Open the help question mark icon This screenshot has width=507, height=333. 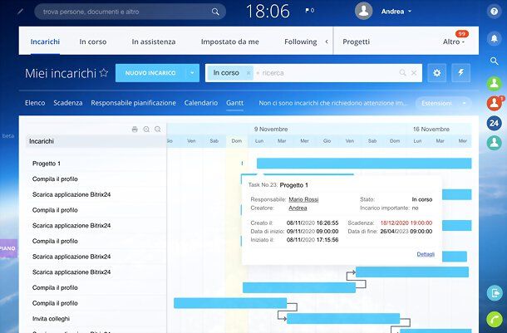coord(494,12)
